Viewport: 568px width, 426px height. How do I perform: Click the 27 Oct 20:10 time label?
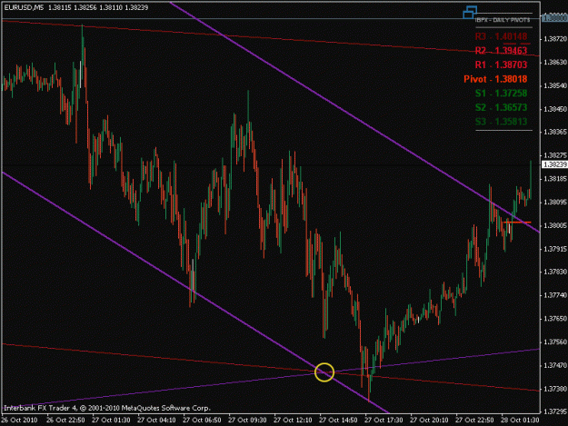(429, 421)
